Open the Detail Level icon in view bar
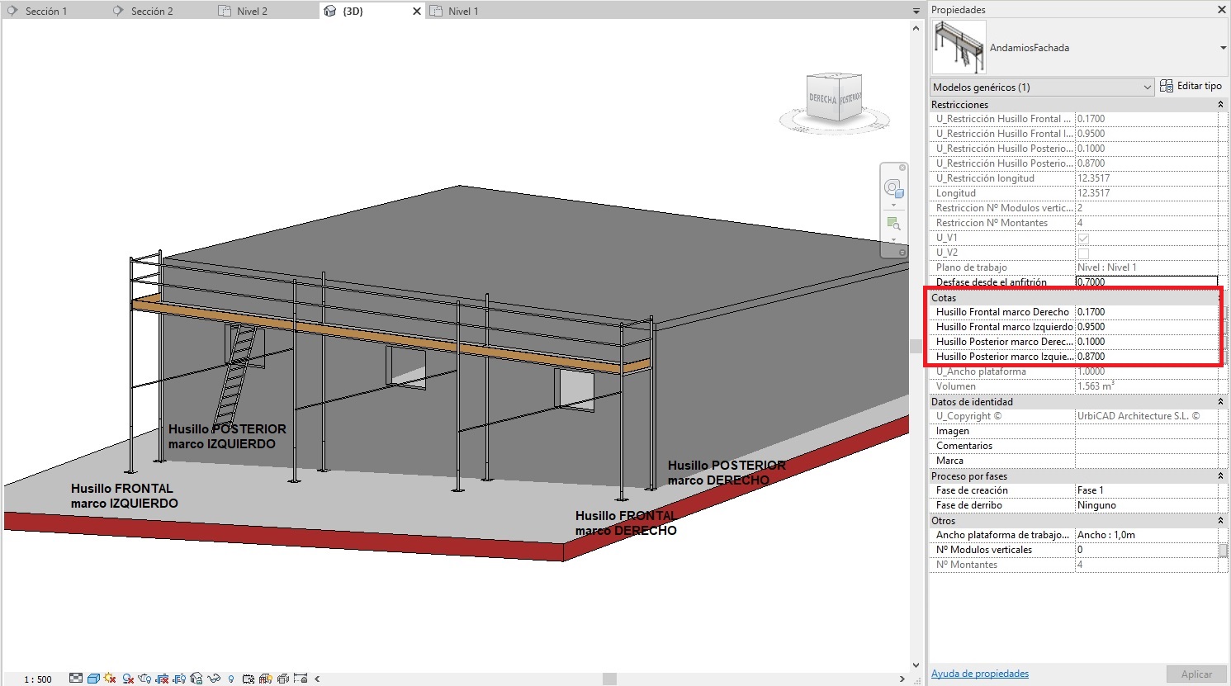The width and height of the screenshot is (1231, 686). click(76, 679)
